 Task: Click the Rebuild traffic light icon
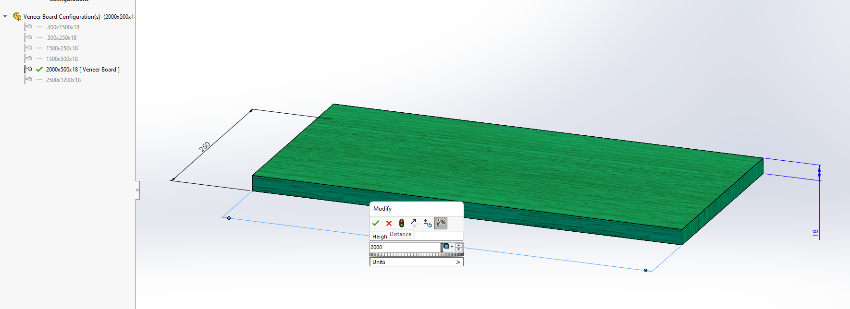(402, 223)
